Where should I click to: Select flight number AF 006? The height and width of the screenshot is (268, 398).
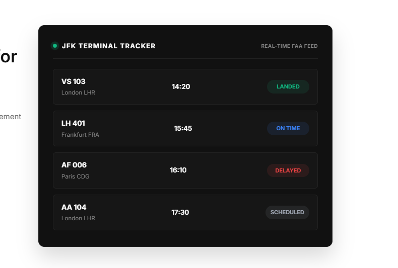pyautogui.click(x=74, y=165)
